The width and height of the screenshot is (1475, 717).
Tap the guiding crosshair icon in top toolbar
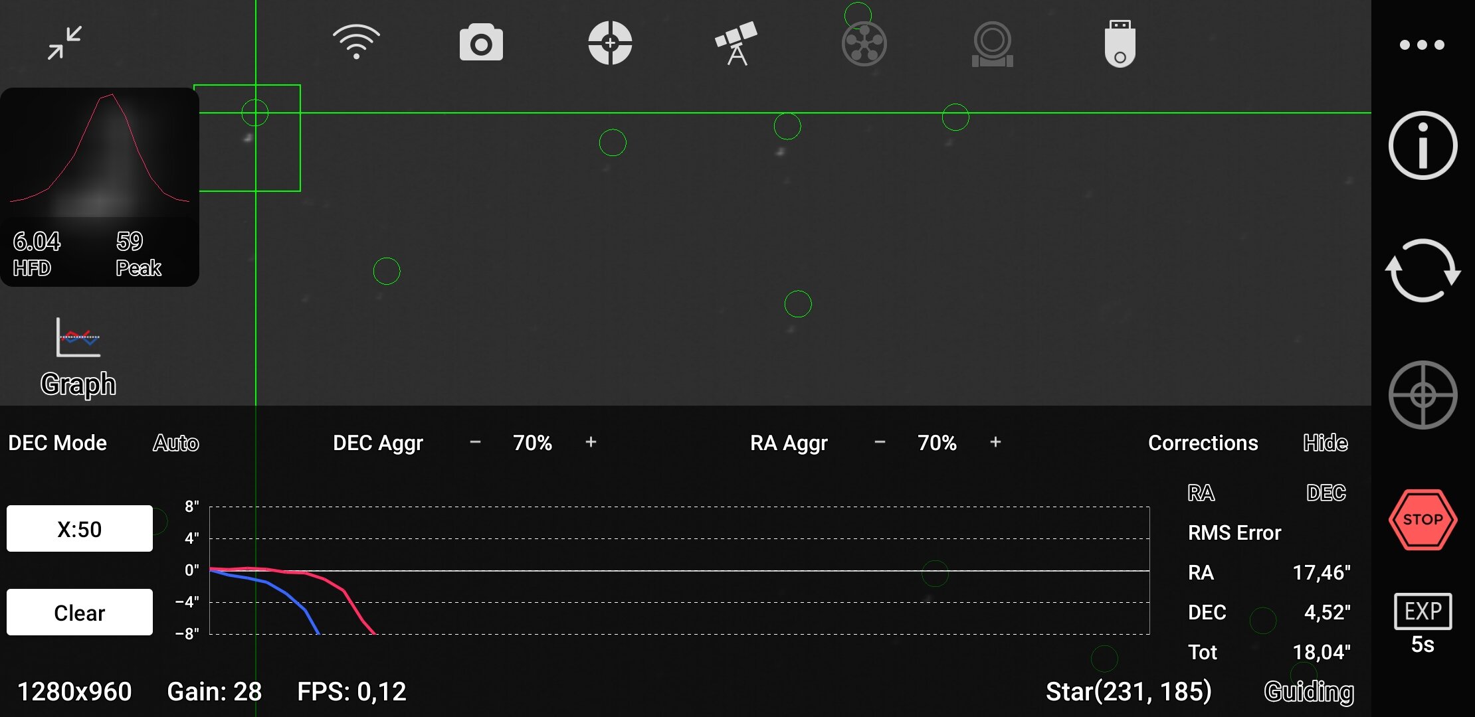click(x=610, y=43)
